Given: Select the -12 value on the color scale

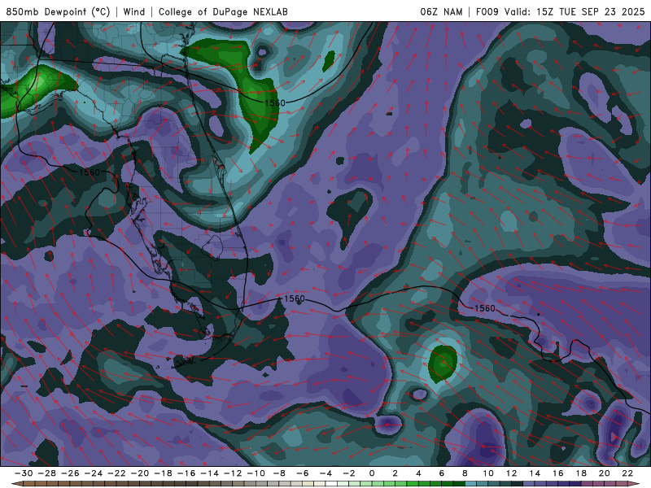Looking at the screenshot, I should click(x=233, y=473).
